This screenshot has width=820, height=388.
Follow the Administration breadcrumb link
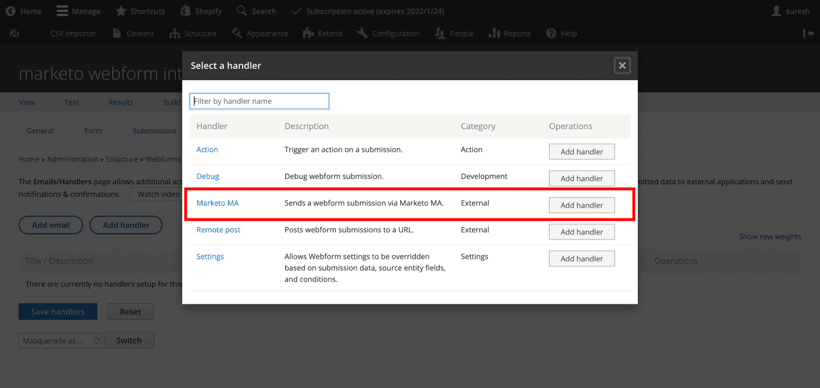tap(73, 159)
